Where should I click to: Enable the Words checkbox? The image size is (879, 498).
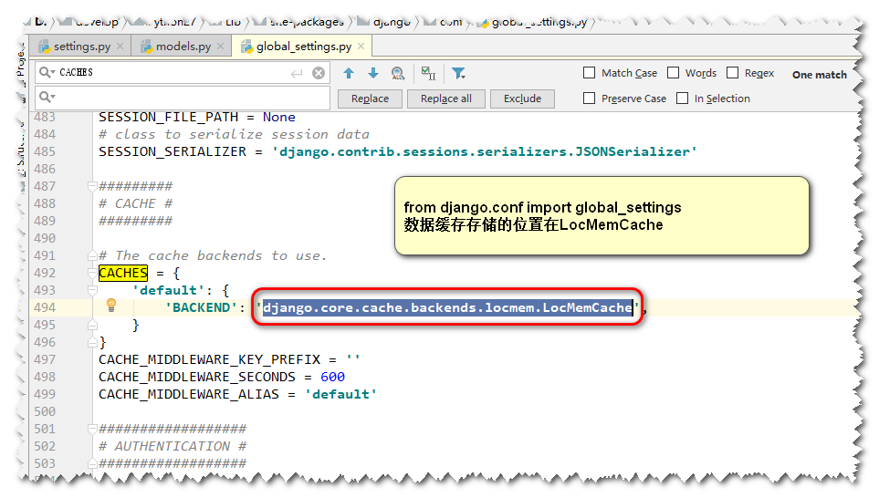coord(674,73)
